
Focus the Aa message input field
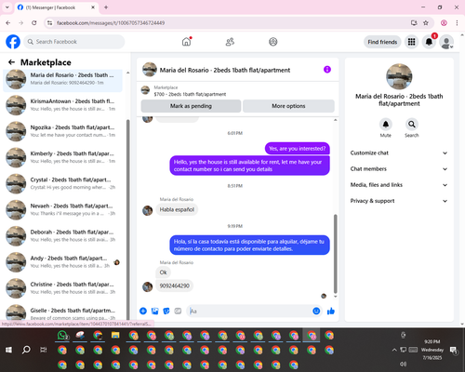(249, 311)
